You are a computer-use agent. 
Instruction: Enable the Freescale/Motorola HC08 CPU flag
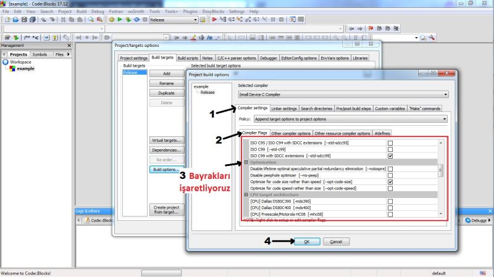390,214
